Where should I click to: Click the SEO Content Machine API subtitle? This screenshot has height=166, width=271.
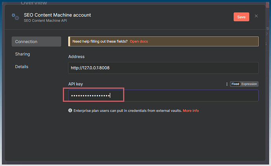coord(45,20)
